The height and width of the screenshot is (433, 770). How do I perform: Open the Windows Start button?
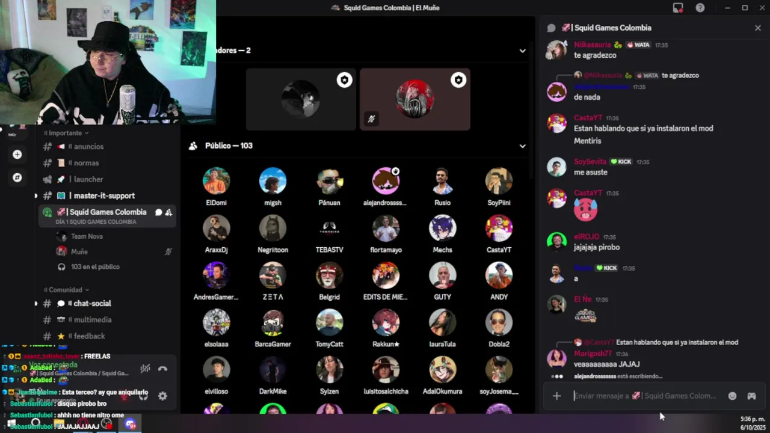(x=11, y=423)
